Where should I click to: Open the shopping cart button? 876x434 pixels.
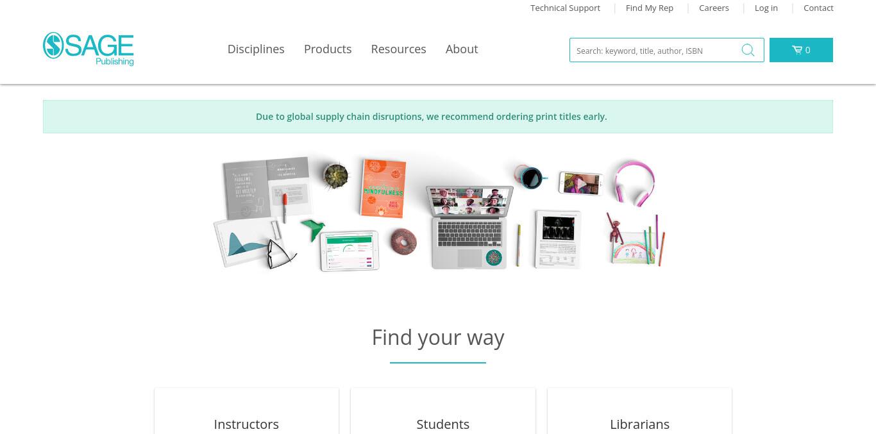click(x=801, y=50)
